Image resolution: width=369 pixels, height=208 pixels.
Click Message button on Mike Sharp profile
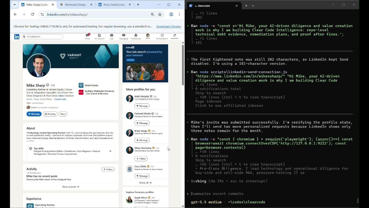(34, 114)
